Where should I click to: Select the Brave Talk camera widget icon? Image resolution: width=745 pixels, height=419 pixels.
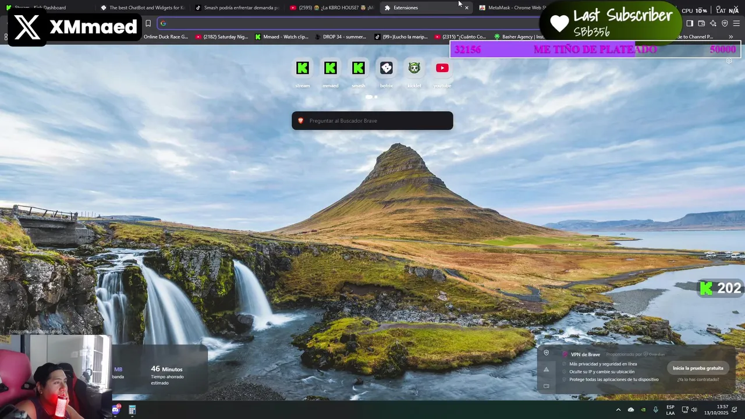pos(546,386)
